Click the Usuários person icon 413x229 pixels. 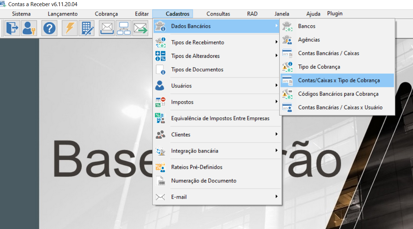coord(159,86)
